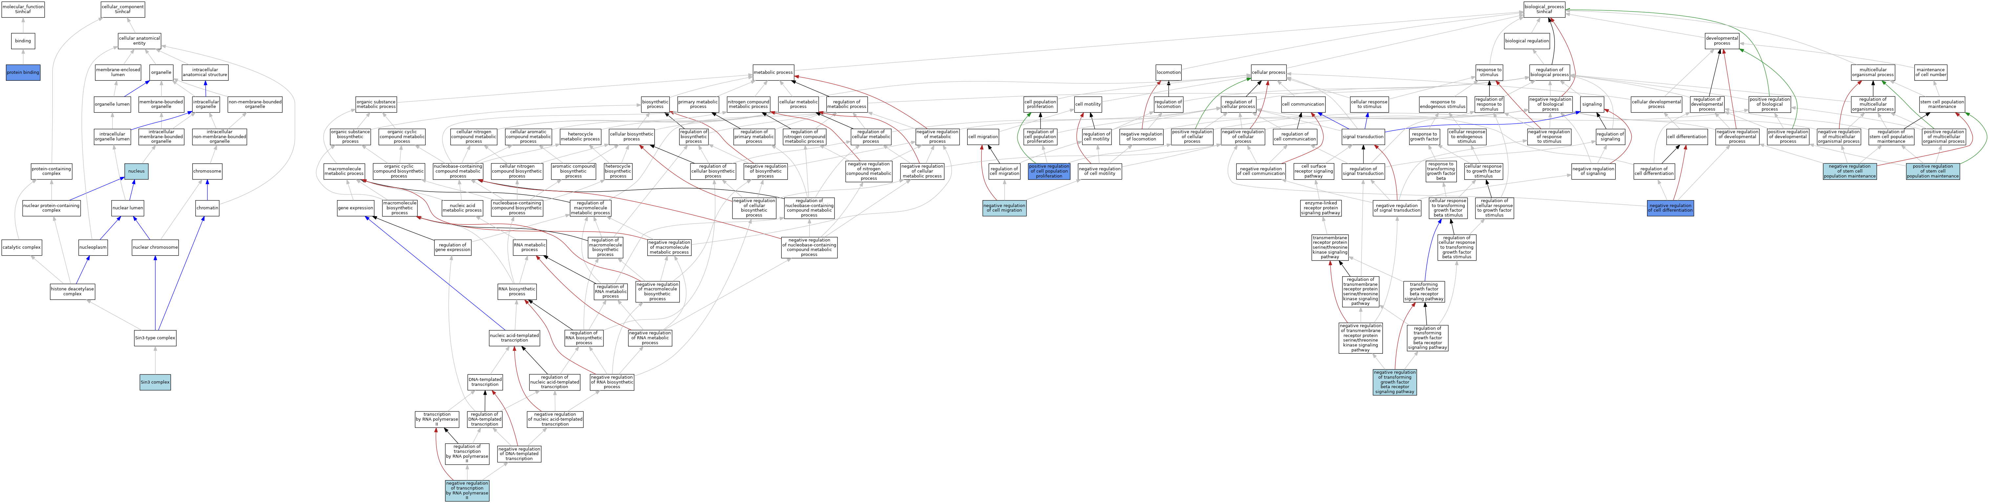1989x503 pixels.
Task: Click the highlighted 'Sin3 complex' node
Action: pos(155,382)
